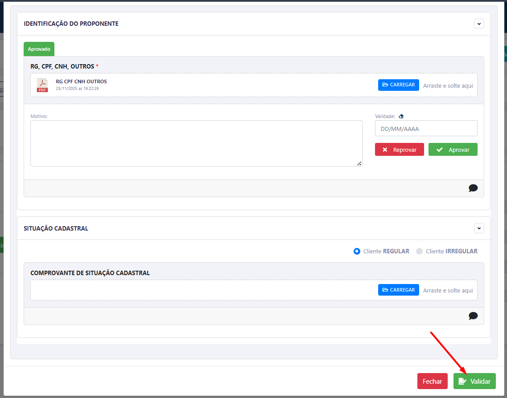The image size is (507, 398).
Task: Open the RG CPF CNH OUTROS file link
Action: (x=81, y=81)
